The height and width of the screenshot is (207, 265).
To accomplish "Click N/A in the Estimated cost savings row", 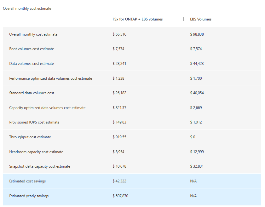I will (193, 181).
